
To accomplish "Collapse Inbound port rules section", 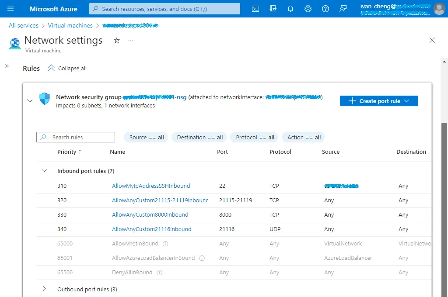I will (44, 171).
